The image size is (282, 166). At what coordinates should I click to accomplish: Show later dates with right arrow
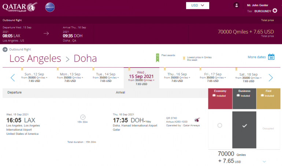271,77
